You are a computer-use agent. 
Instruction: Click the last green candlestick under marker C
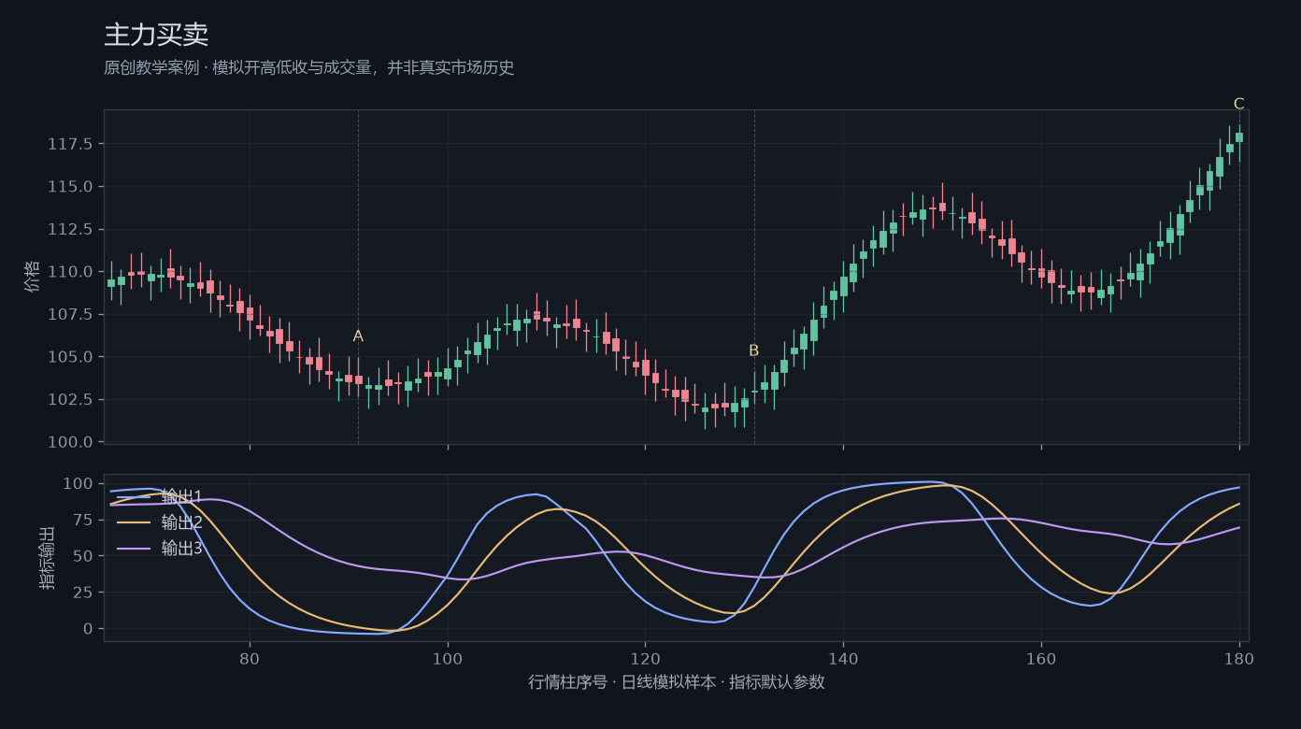pos(1239,137)
